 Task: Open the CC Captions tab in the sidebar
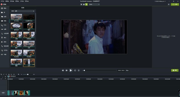click(5, 54)
